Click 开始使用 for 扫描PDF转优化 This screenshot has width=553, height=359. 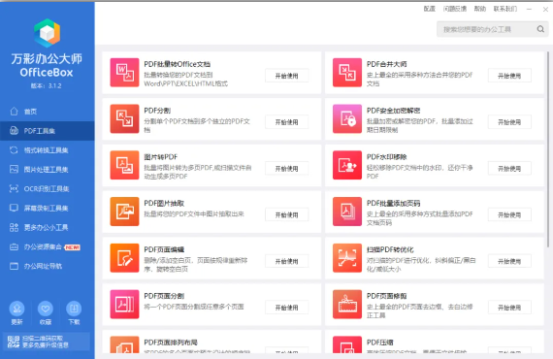[509, 261]
